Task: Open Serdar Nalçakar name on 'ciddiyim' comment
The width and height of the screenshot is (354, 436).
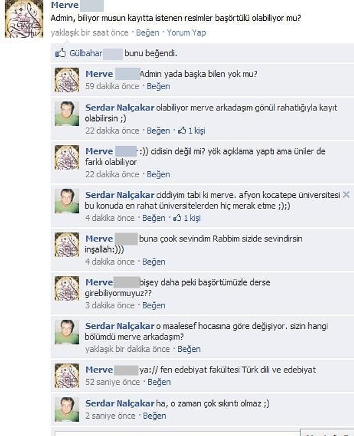Action: 119,195
